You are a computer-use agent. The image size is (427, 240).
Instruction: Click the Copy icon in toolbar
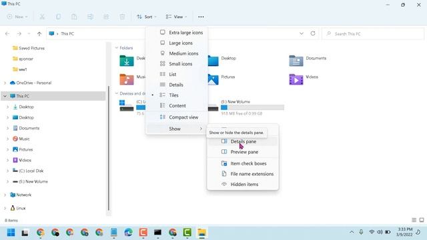click(x=58, y=17)
